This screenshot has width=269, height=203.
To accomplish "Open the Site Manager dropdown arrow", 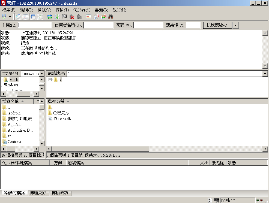I will pos(10,17).
